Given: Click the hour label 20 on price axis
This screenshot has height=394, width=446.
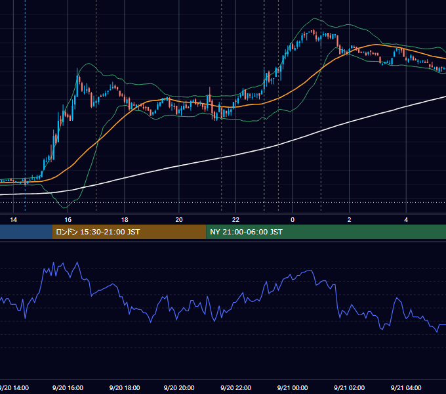Looking at the screenshot, I should 179,220.
